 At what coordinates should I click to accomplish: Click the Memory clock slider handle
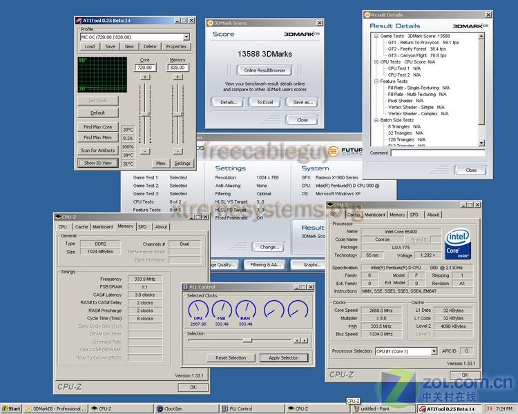coord(178,115)
